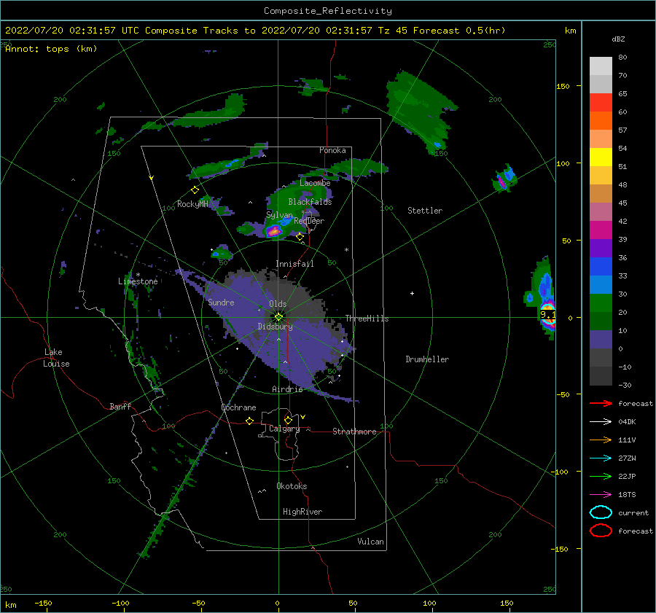Image resolution: width=656 pixels, height=613 pixels.
Task: Click the cyan current ellipse legend icon
Action: coord(601,512)
